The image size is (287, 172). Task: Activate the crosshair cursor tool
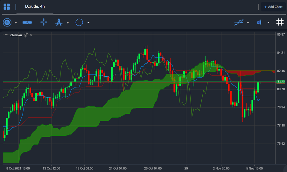pos(44,22)
